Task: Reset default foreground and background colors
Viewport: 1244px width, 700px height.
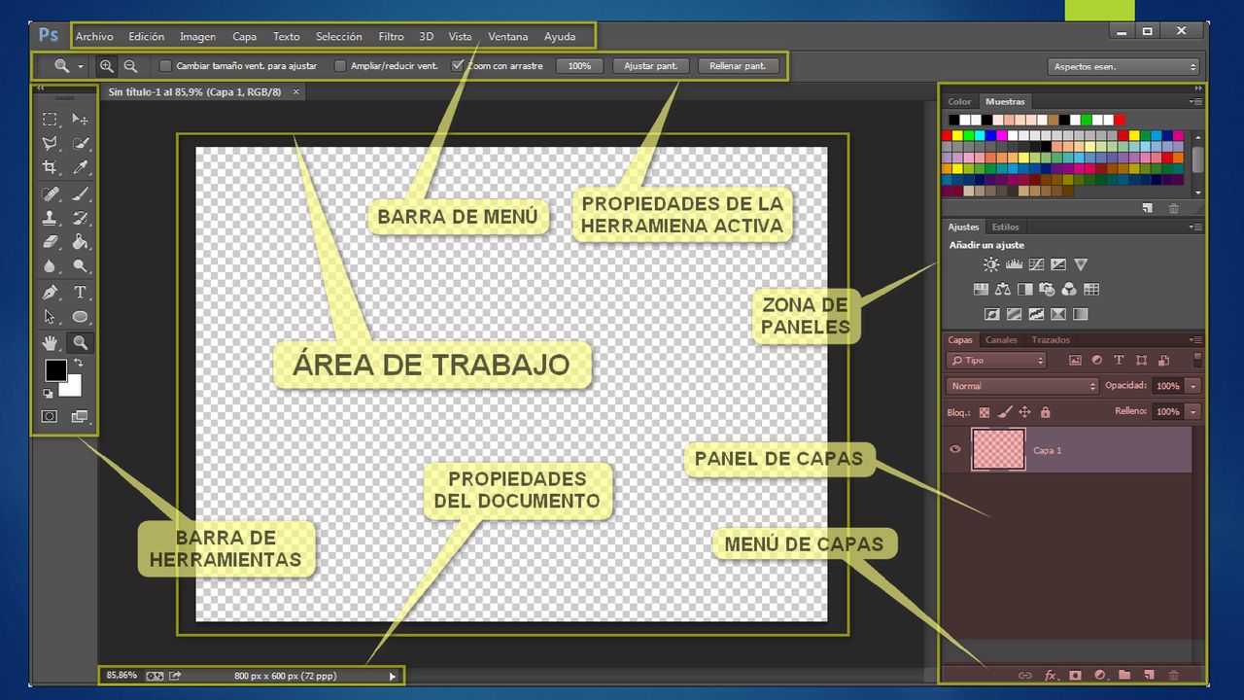Action: coord(48,394)
